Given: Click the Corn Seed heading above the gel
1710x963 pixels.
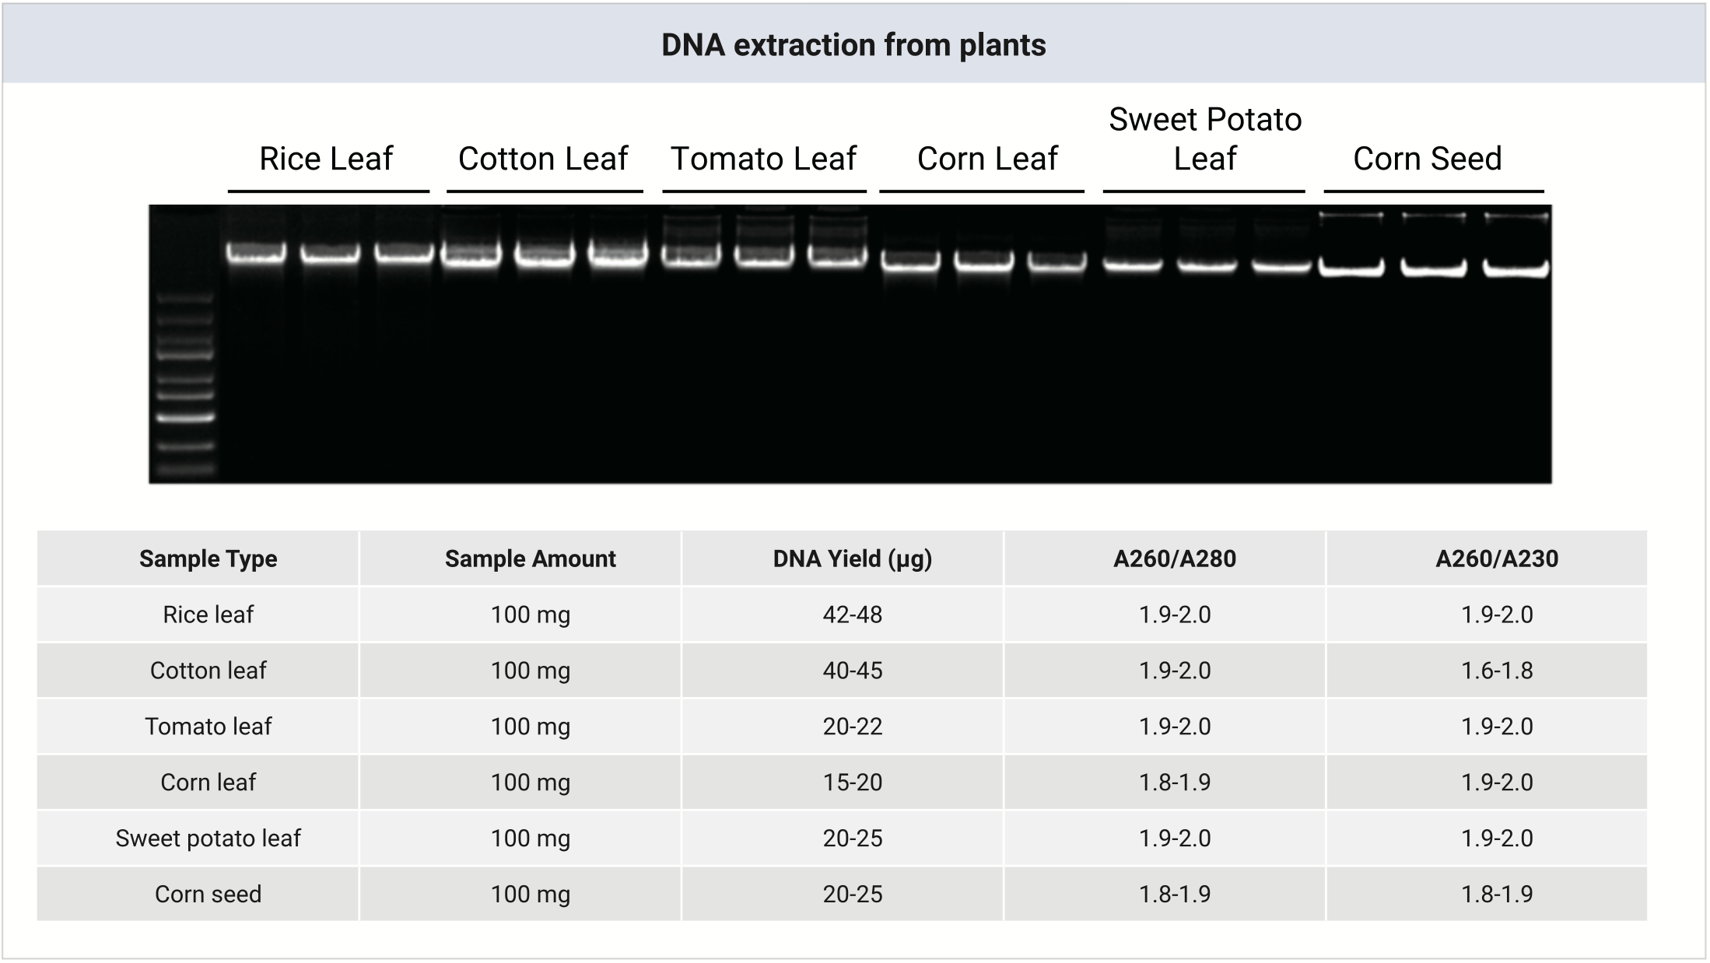Looking at the screenshot, I should click(1427, 159).
